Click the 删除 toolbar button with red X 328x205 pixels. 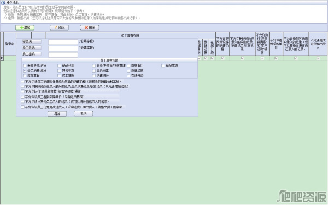point(90,27)
